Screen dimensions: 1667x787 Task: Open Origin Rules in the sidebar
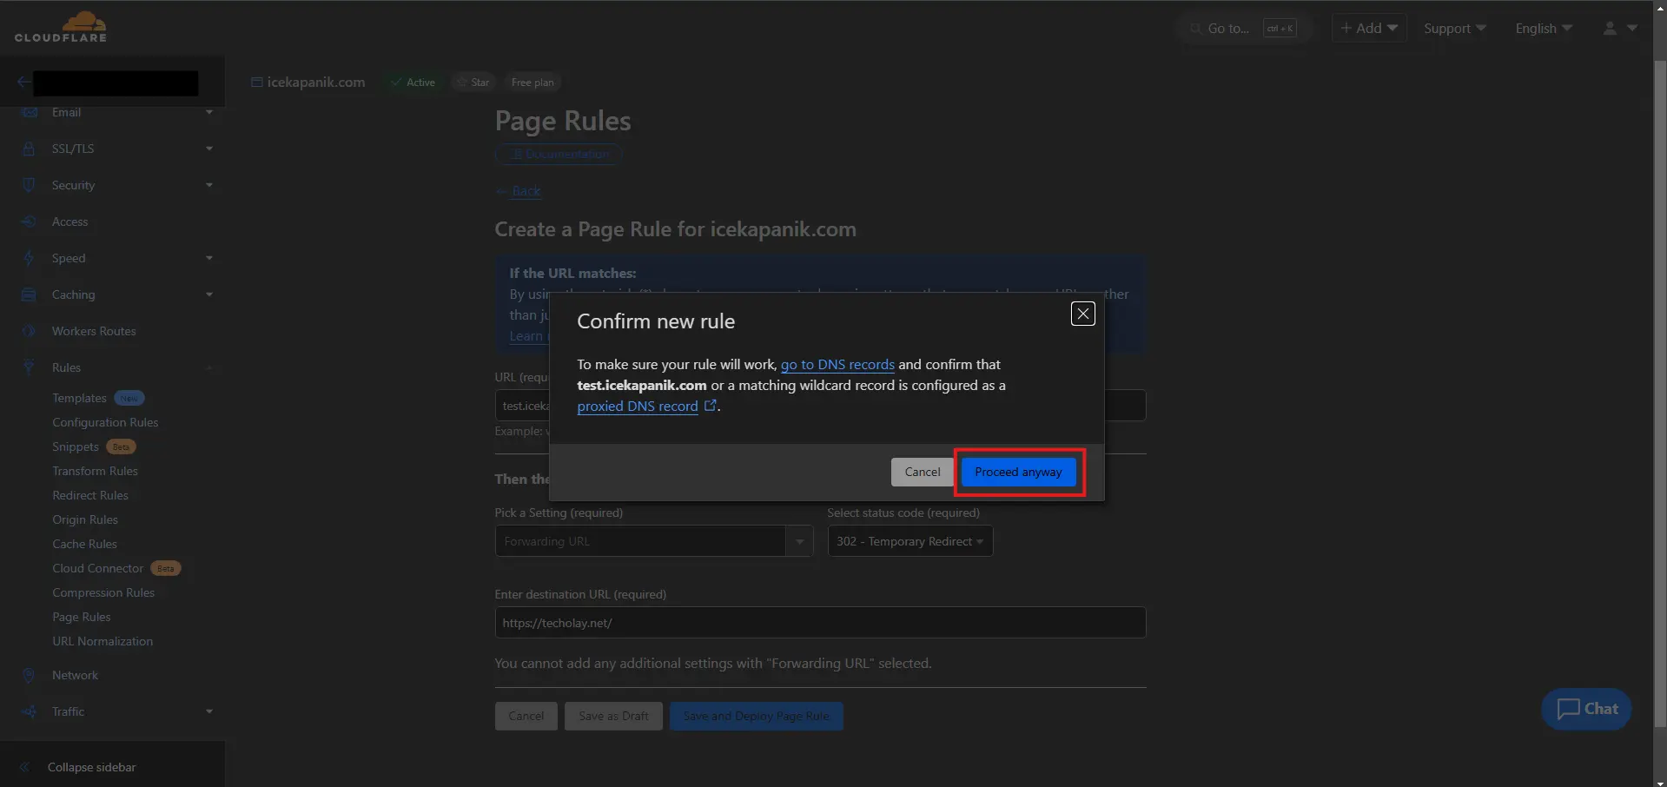click(85, 519)
